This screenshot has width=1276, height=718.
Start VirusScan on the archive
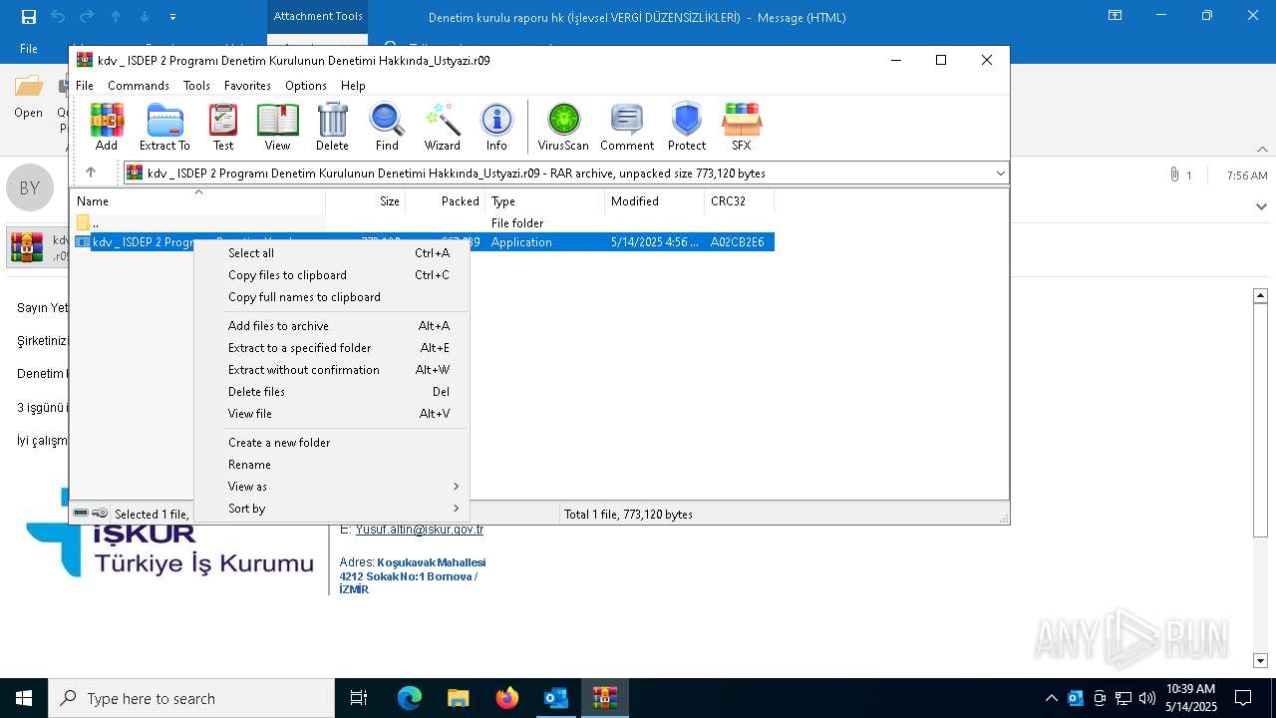coord(563,127)
